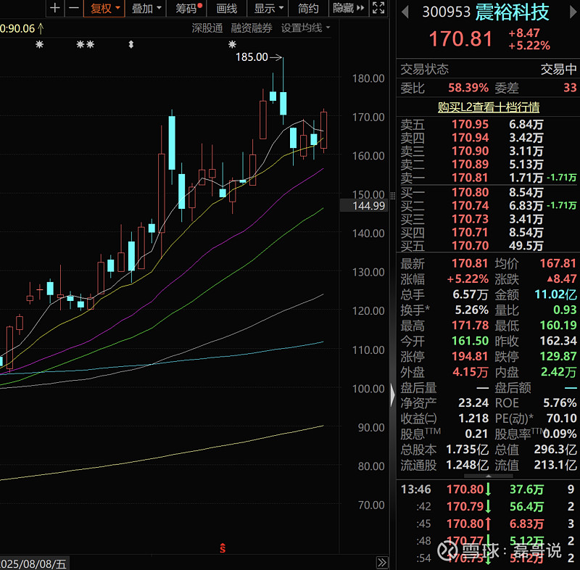Click the 2025/08/08 date label
Image resolution: width=580 pixels, height=570 pixels.
point(33,563)
